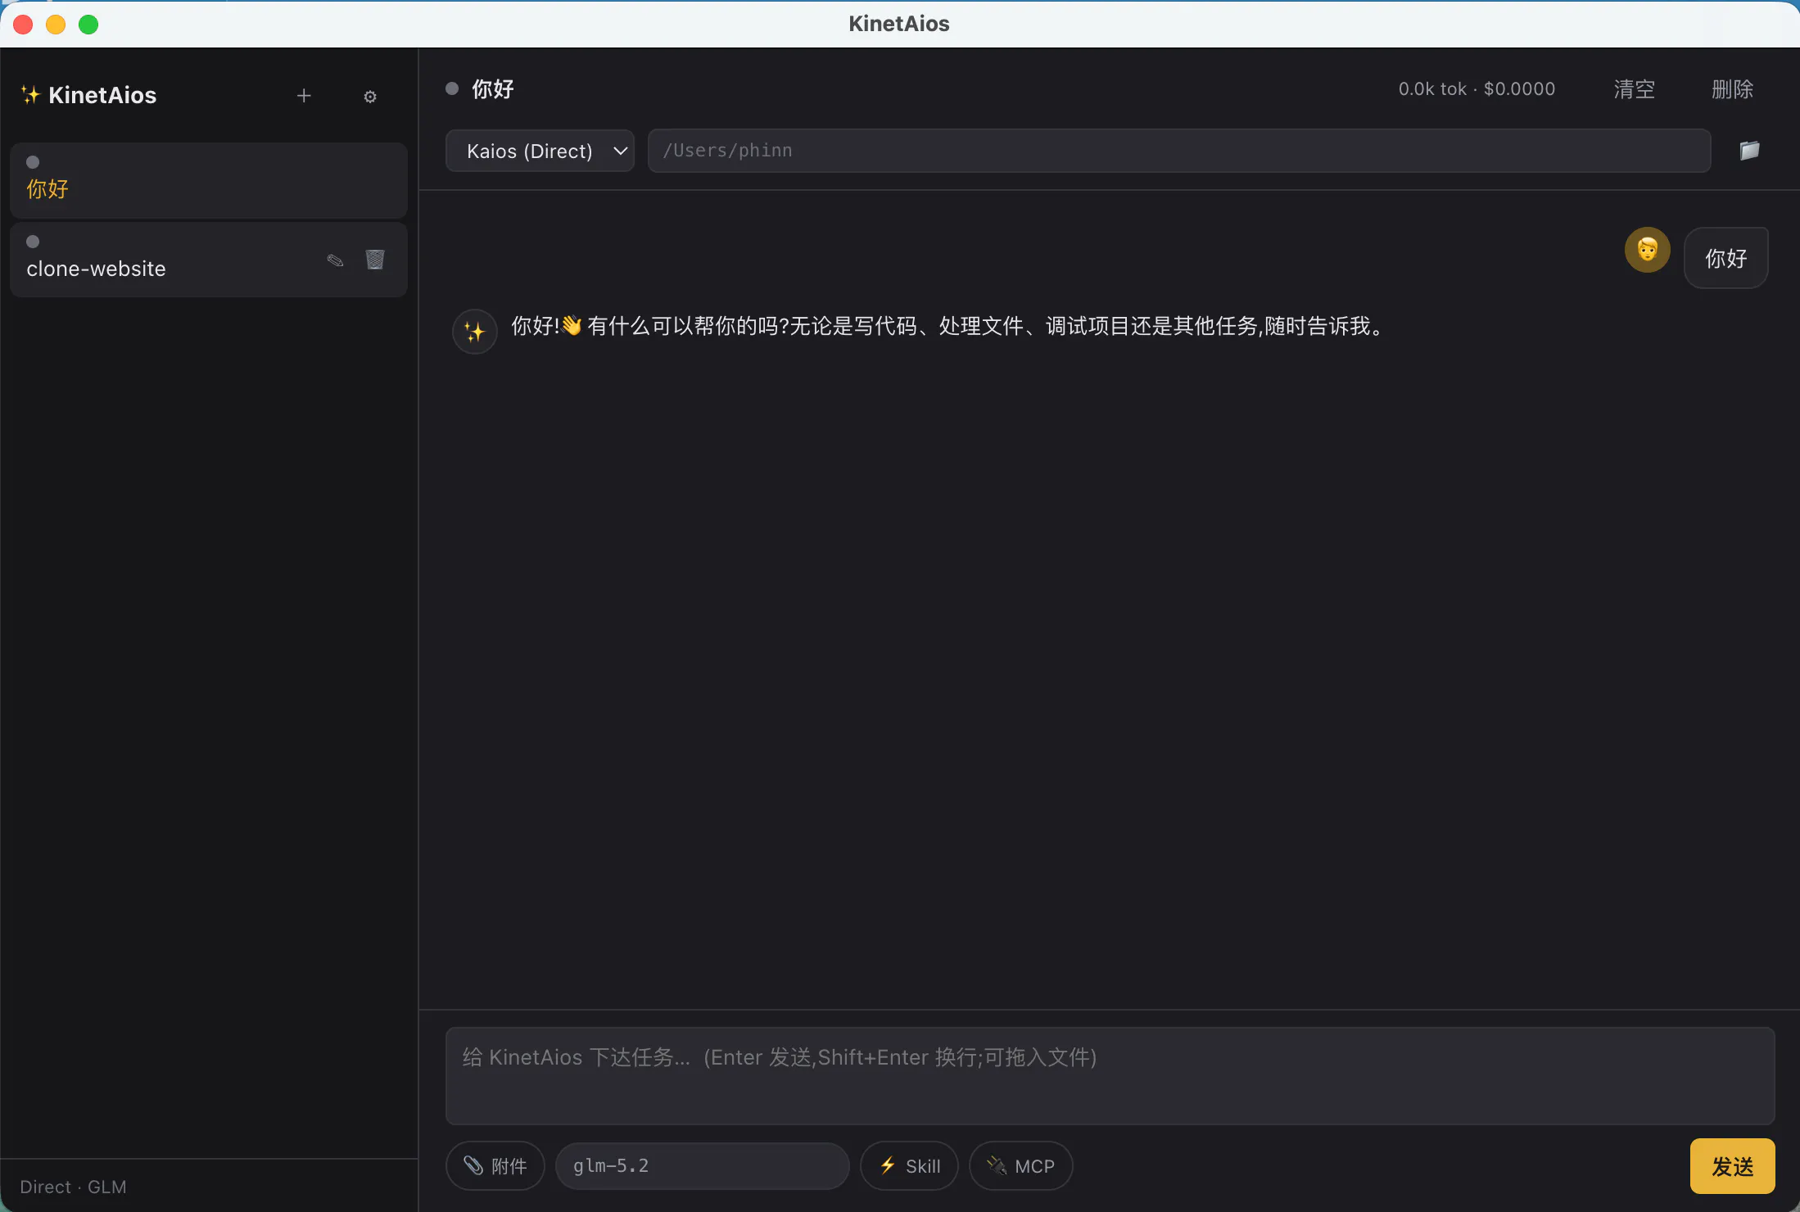This screenshot has width=1800, height=1212.
Task: Clear the chat with 清空
Action: 1635,89
